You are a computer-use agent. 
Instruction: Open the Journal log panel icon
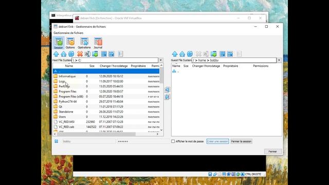(98, 43)
